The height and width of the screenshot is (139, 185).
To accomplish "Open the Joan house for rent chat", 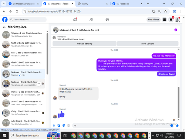I will [x=23, y=103].
